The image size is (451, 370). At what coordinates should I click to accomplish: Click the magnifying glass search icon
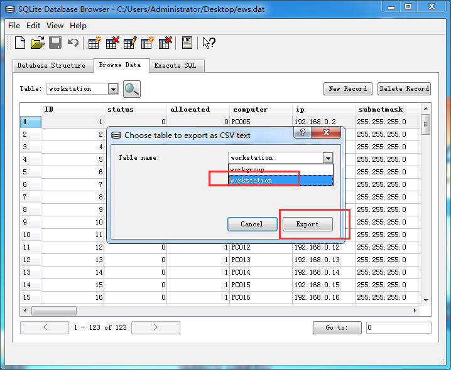pos(131,89)
